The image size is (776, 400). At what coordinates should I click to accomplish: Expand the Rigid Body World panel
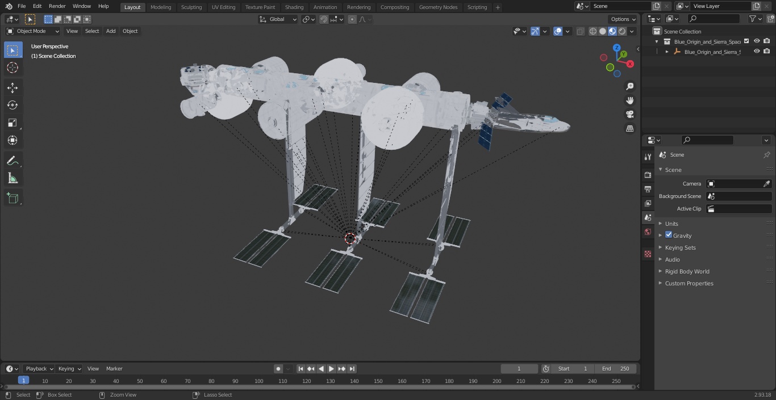pyautogui.click(x=687, y=271)
